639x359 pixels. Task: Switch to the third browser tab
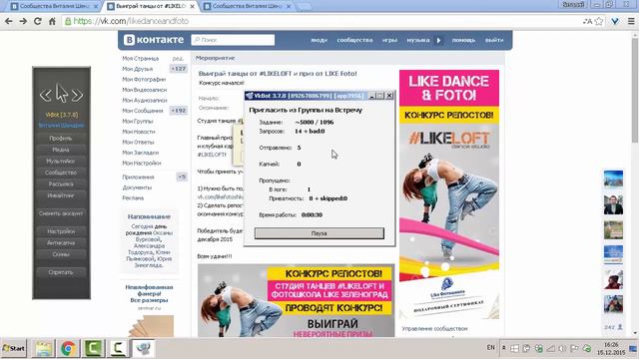(x=247, y=6)
